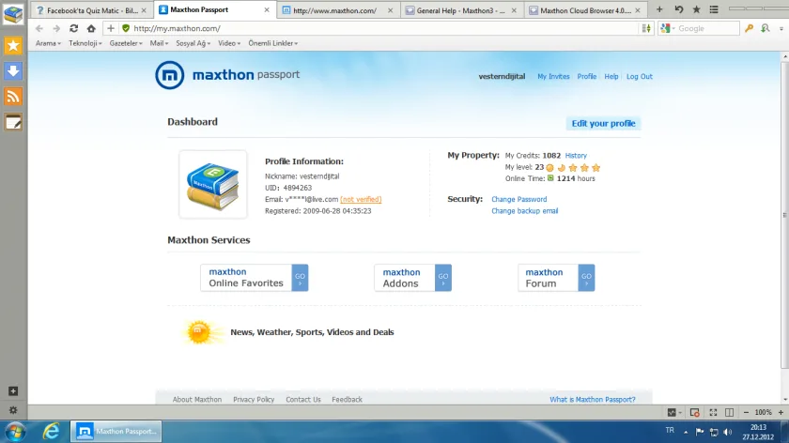
Task: Toggle split screen view in the status bar
Action: pos(729,412)
